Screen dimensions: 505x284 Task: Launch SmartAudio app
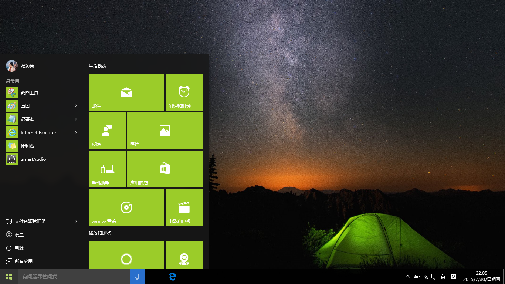[x=43, y=159]
